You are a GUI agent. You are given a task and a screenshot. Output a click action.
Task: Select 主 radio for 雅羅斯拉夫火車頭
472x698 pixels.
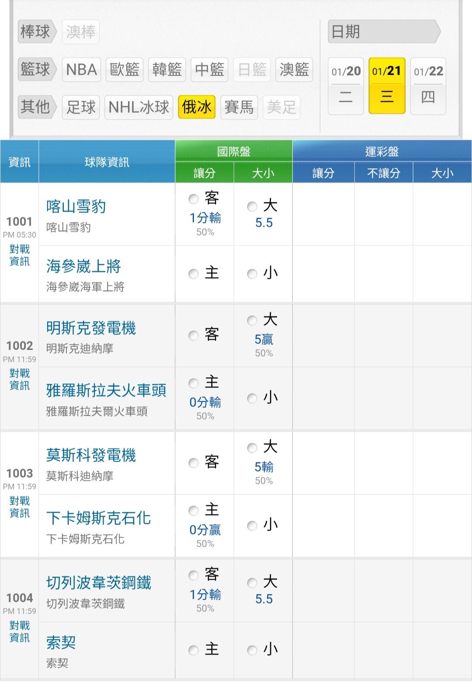tap(194, 383)
